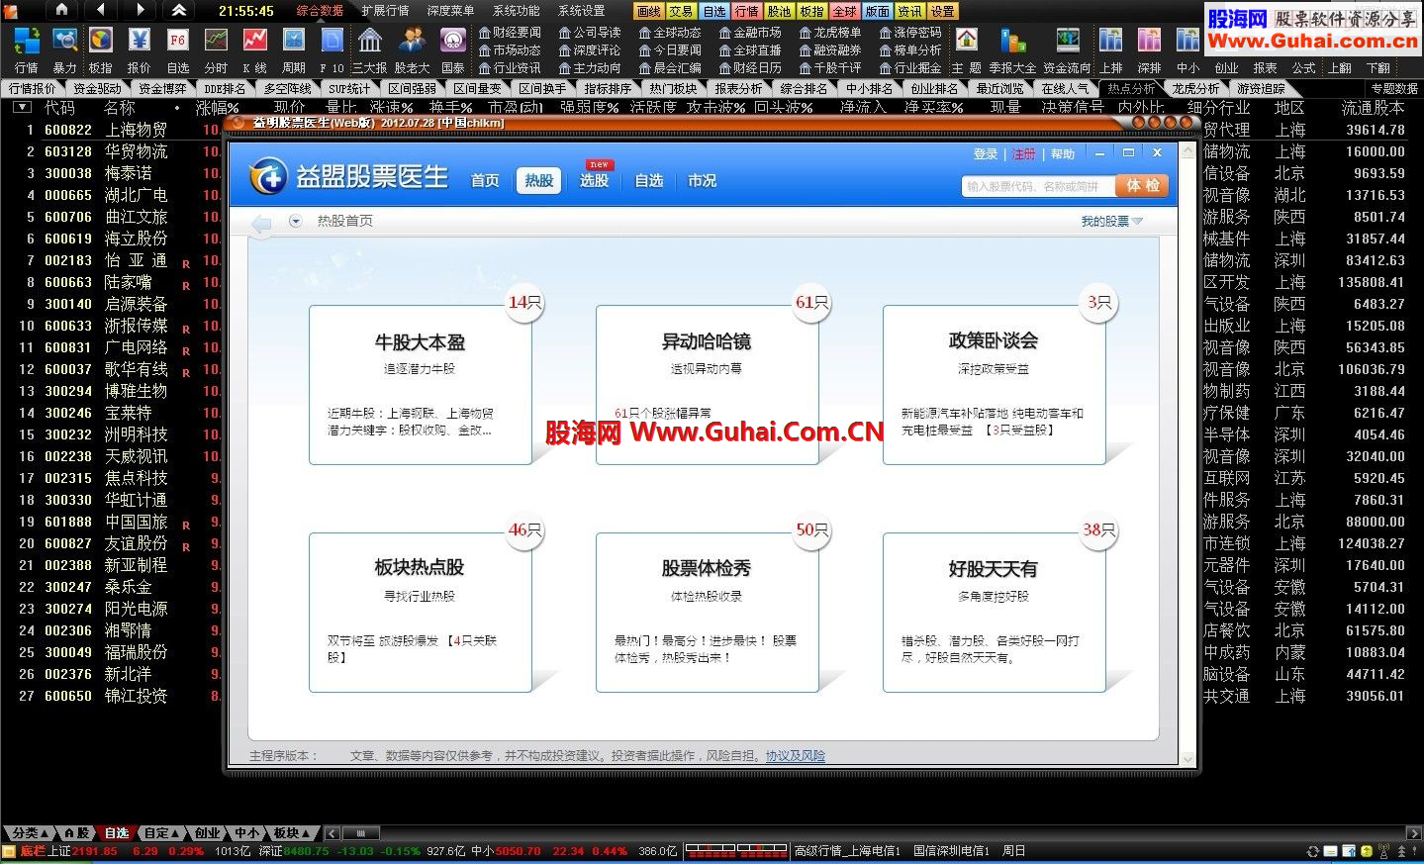This screenshot has height=864, width=1424.
Task: Expand the 我的股票 dropdown
Action: tap(1111, 222)
